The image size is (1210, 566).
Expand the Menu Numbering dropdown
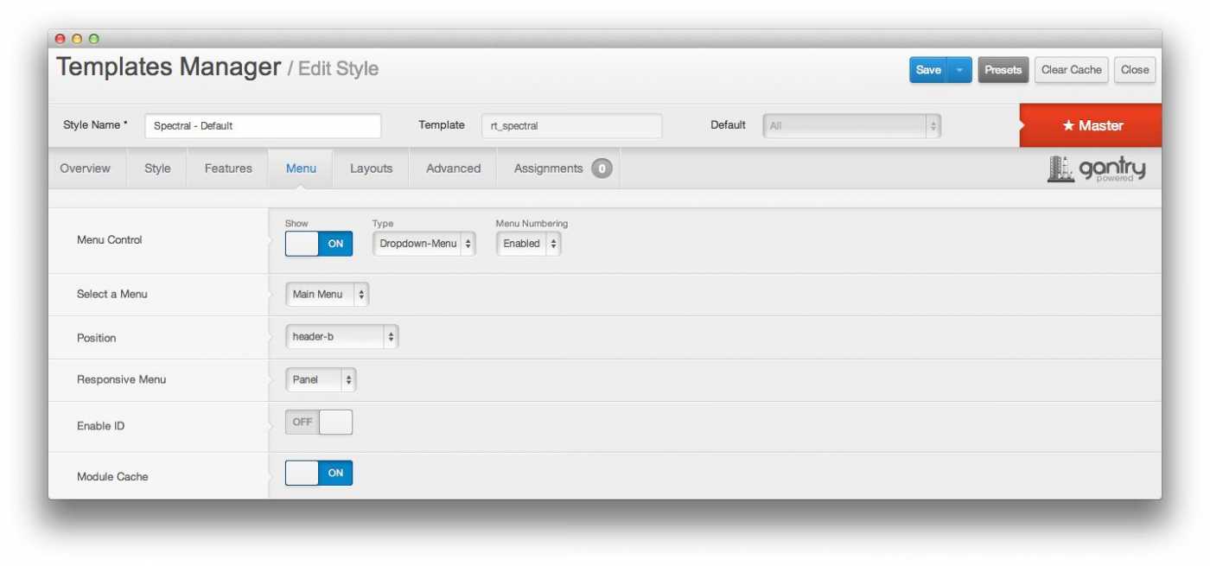[x=528, y=244]
